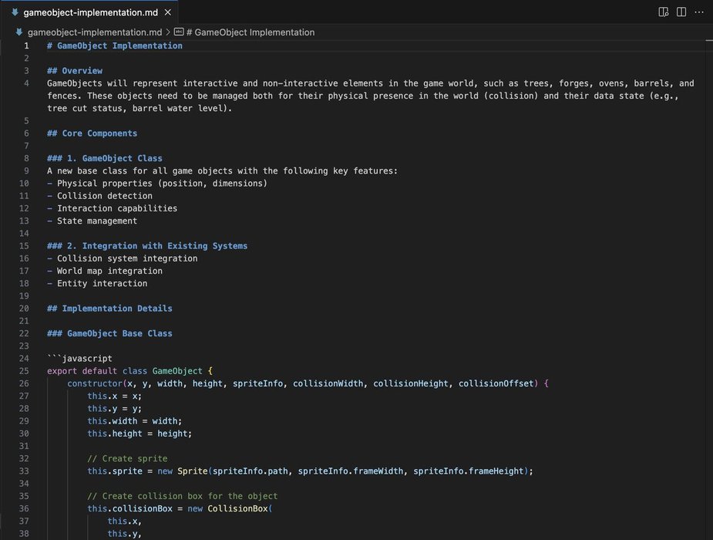Click the '- Collision system integration' line

tap(123, 258)
